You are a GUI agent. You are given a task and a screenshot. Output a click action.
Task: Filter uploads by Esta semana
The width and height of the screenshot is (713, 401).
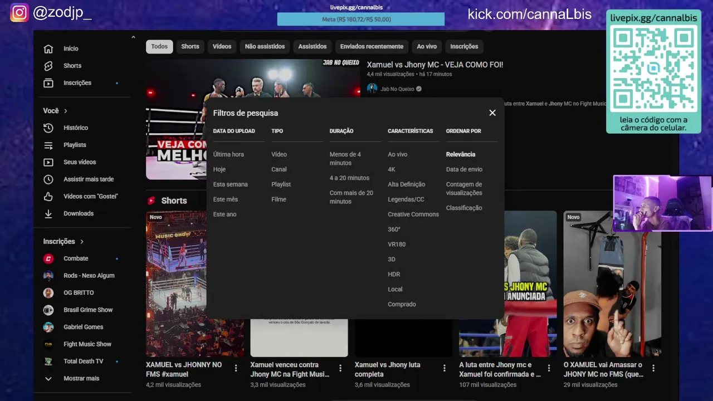[x=231, y=184]
